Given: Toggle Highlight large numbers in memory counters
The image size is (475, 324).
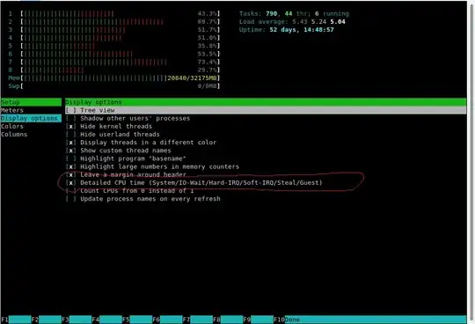Looking at the screenshot, I should point(71,166).
